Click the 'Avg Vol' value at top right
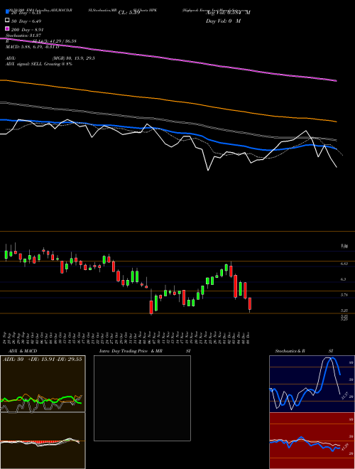355x469 pixels. [x=228, y=13]
